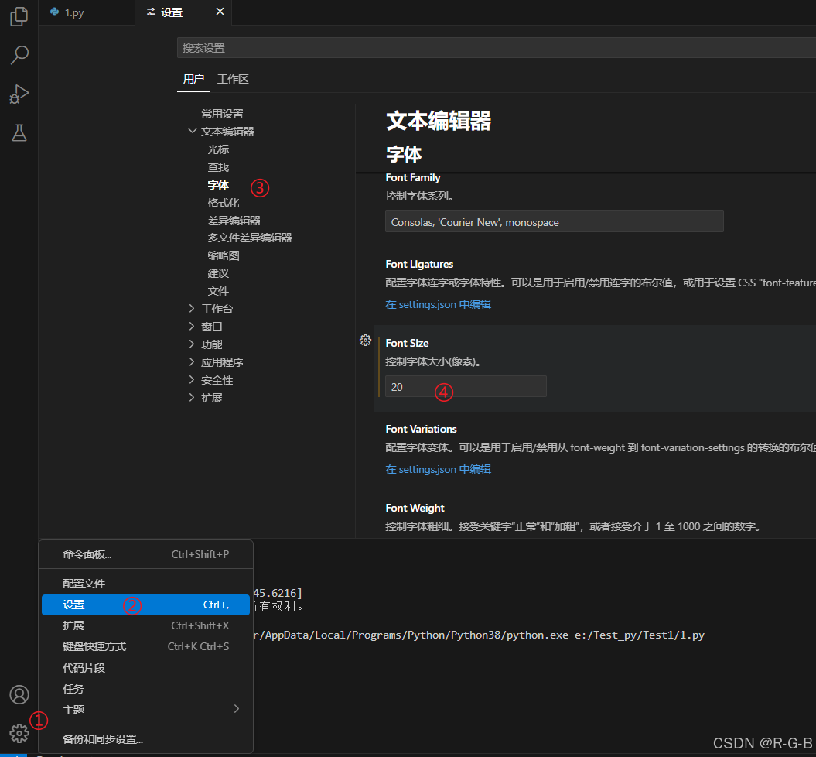
Task: Click the python.exe path in the terminal
Action: pyautogui.click(x=410, y=635)
